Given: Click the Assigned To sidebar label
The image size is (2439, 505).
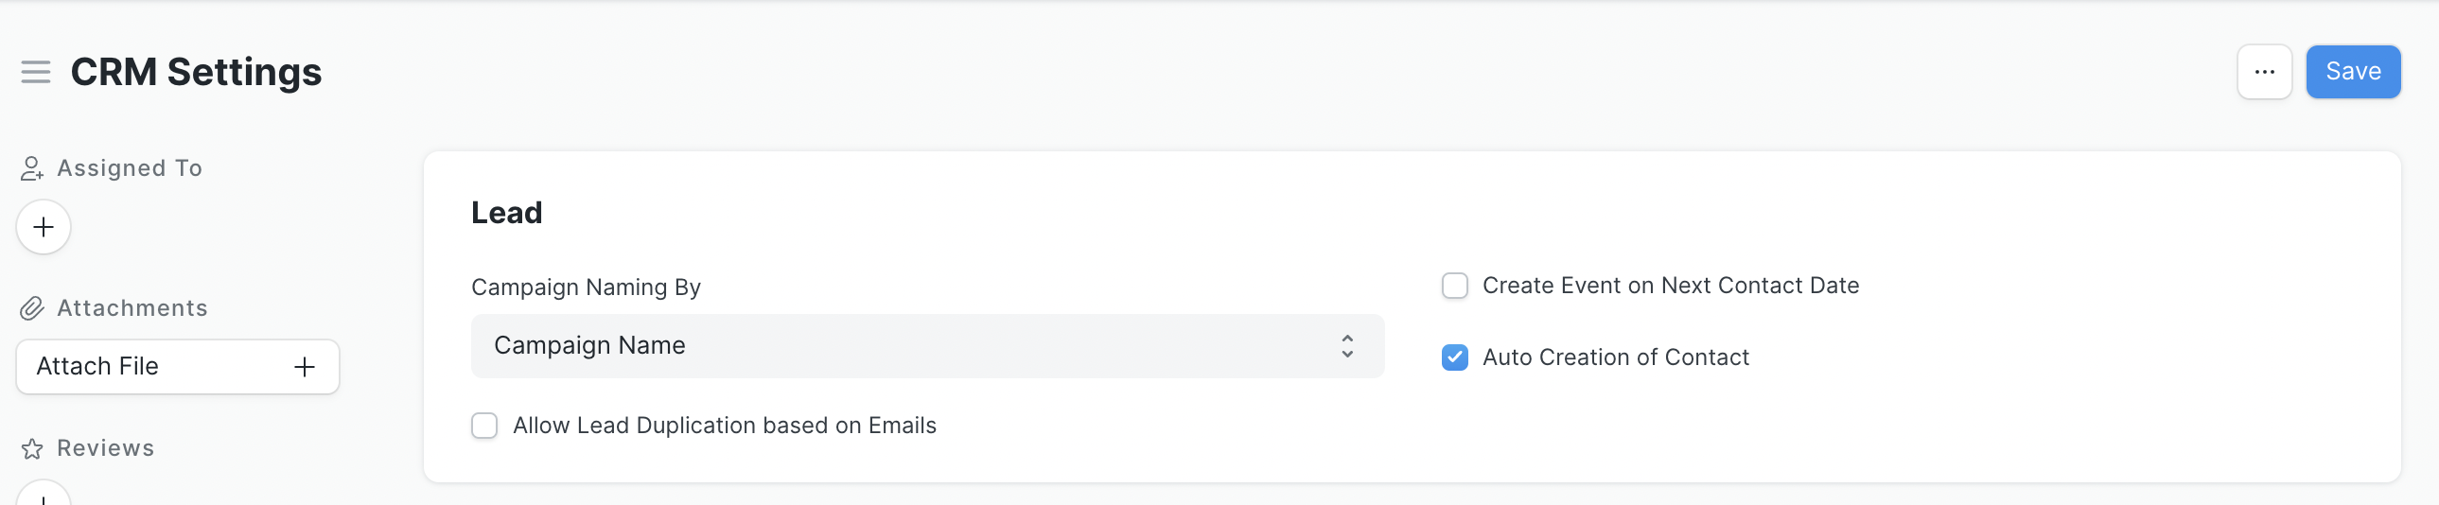Looking at the screenshot, I should click(130, 168).
